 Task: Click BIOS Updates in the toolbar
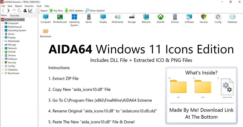coord(74,11)
